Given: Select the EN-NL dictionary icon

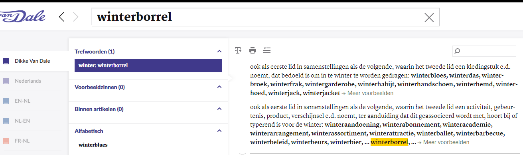Looking at the screenshot, I should coord(6,101).
